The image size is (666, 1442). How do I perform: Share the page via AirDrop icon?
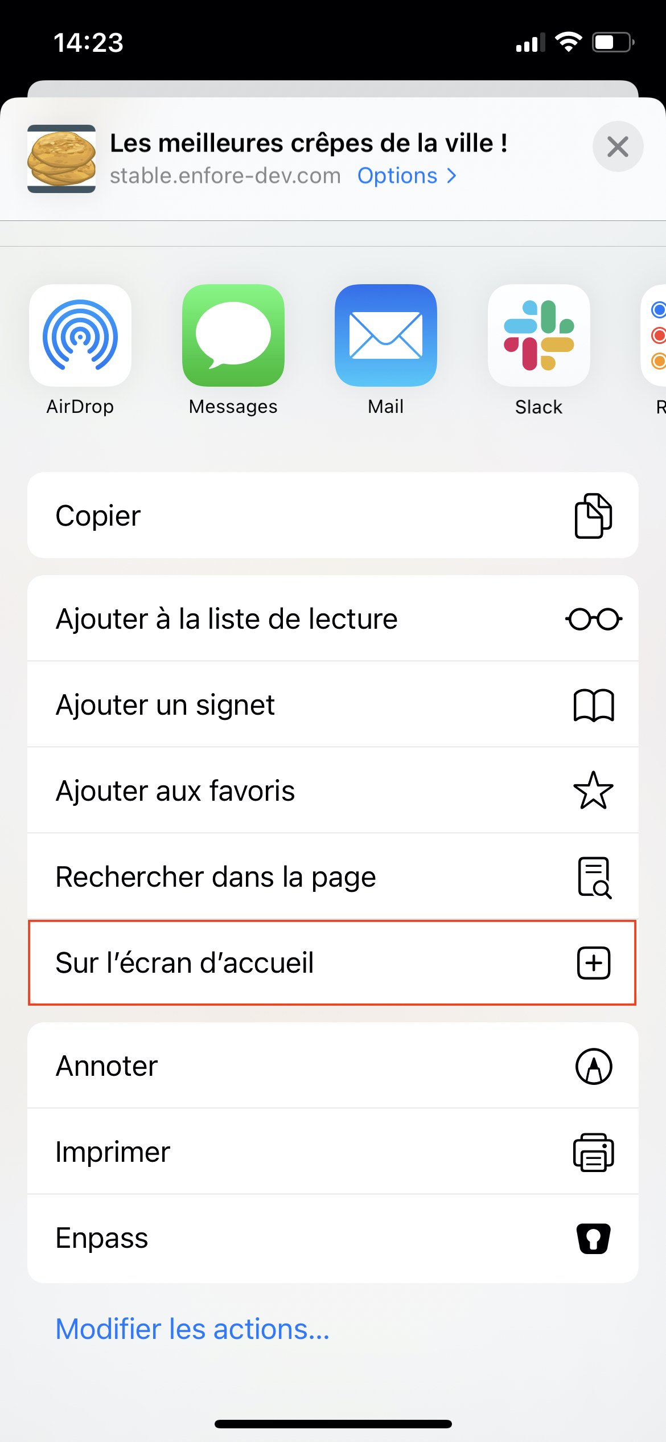[x=80, y=335]
